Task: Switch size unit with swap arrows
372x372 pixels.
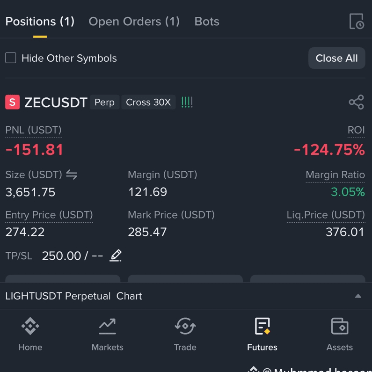Action: tap(72, 175)
